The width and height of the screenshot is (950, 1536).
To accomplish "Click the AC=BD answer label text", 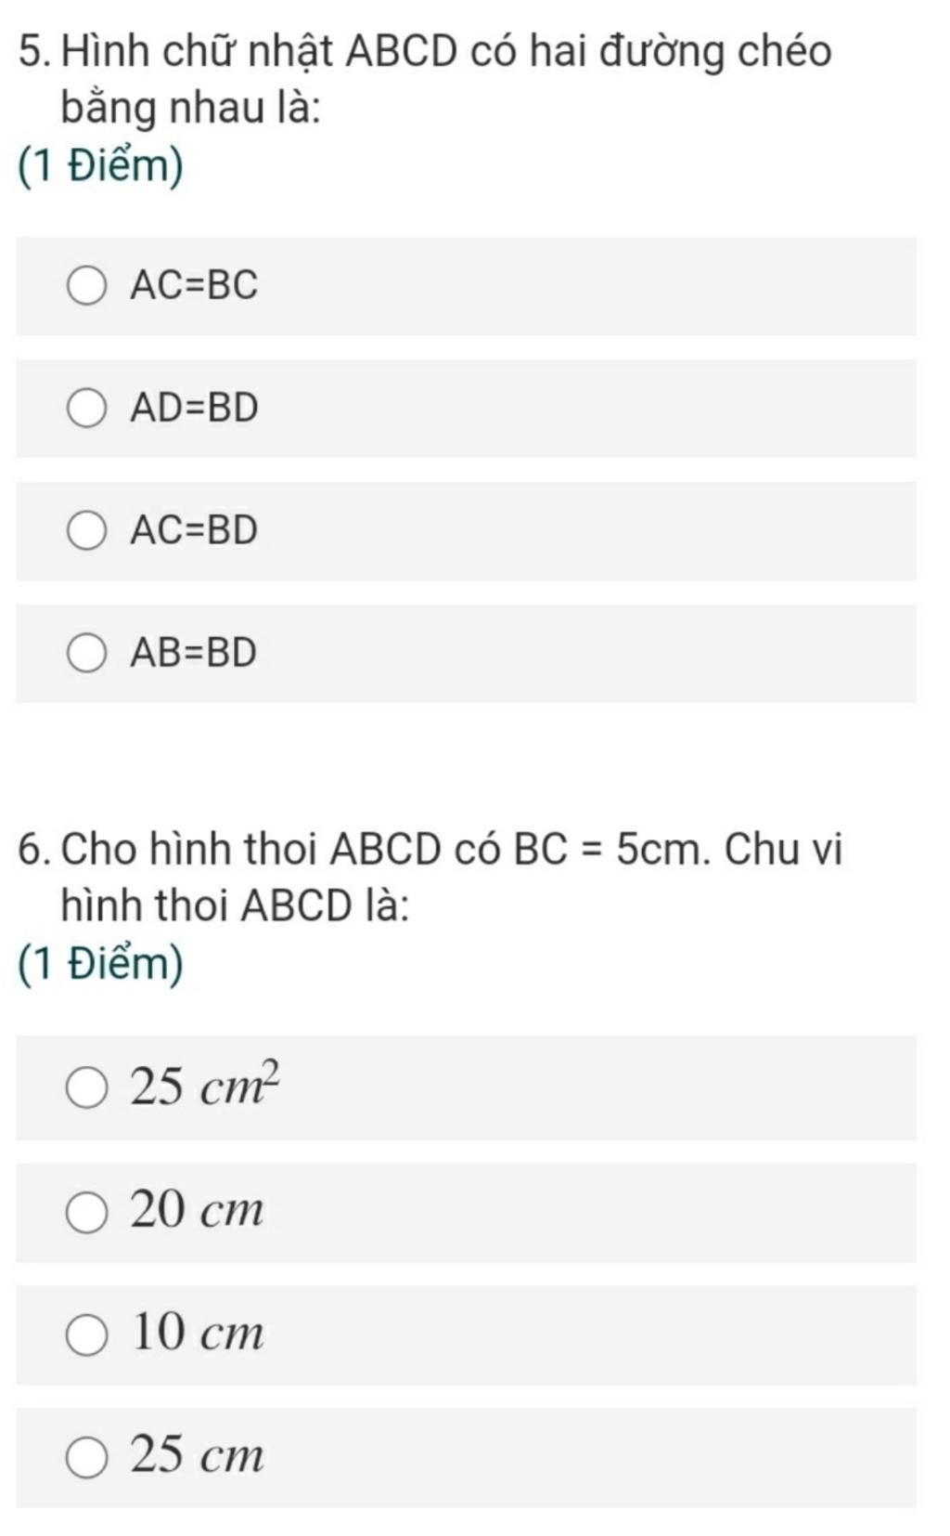I will pos(194,530).
